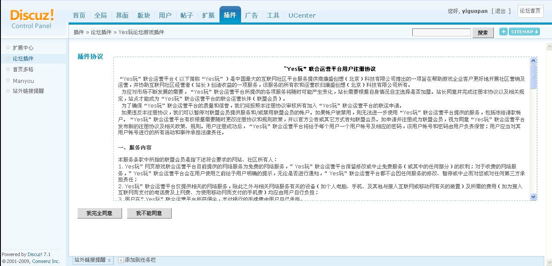The image size is (552, 266).
Task: Open the 用户 top menu
Action: click(x=165, y=15)
